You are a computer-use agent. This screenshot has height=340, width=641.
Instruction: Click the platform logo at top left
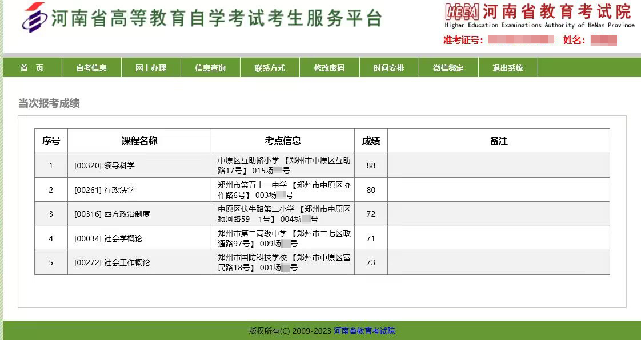tap(33, 18)
